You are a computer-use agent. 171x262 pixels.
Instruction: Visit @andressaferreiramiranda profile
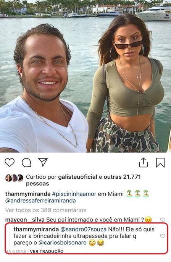coord(40,201)
